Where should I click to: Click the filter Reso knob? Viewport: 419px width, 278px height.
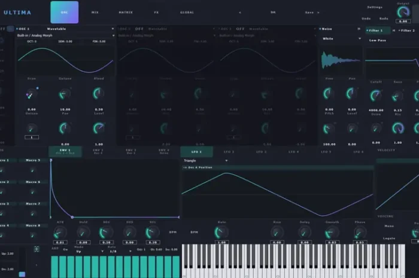click(x=397, y=96)
